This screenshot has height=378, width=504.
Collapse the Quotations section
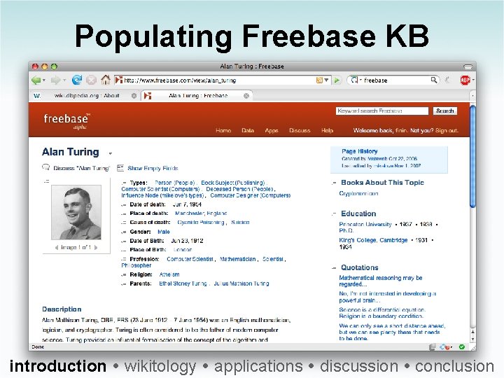tap(335, 267)
